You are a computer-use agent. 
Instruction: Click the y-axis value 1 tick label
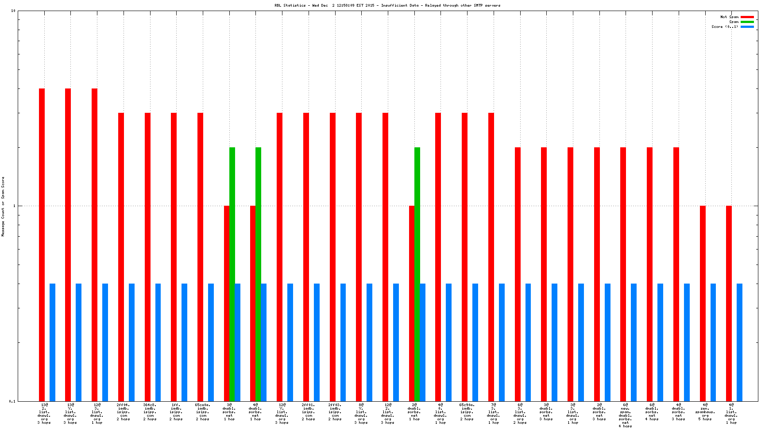[x=13, y=206]
